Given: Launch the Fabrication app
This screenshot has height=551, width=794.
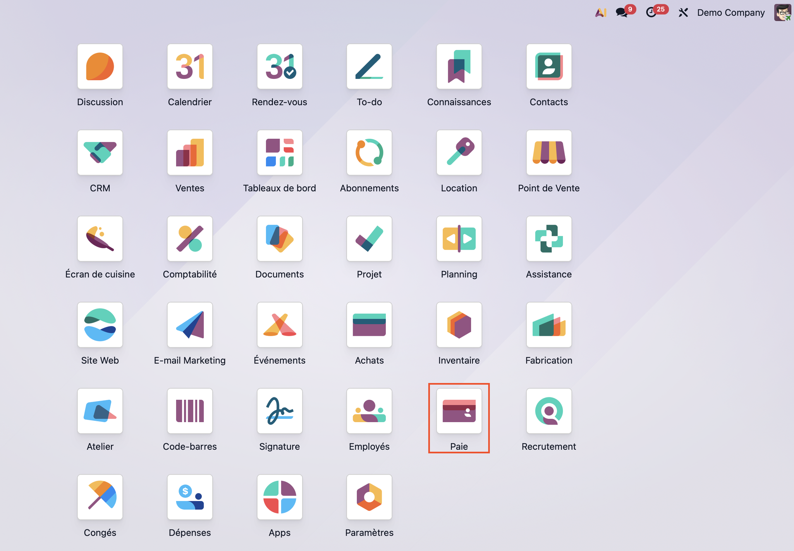Looking at the screenshot, I should point(548,325).
